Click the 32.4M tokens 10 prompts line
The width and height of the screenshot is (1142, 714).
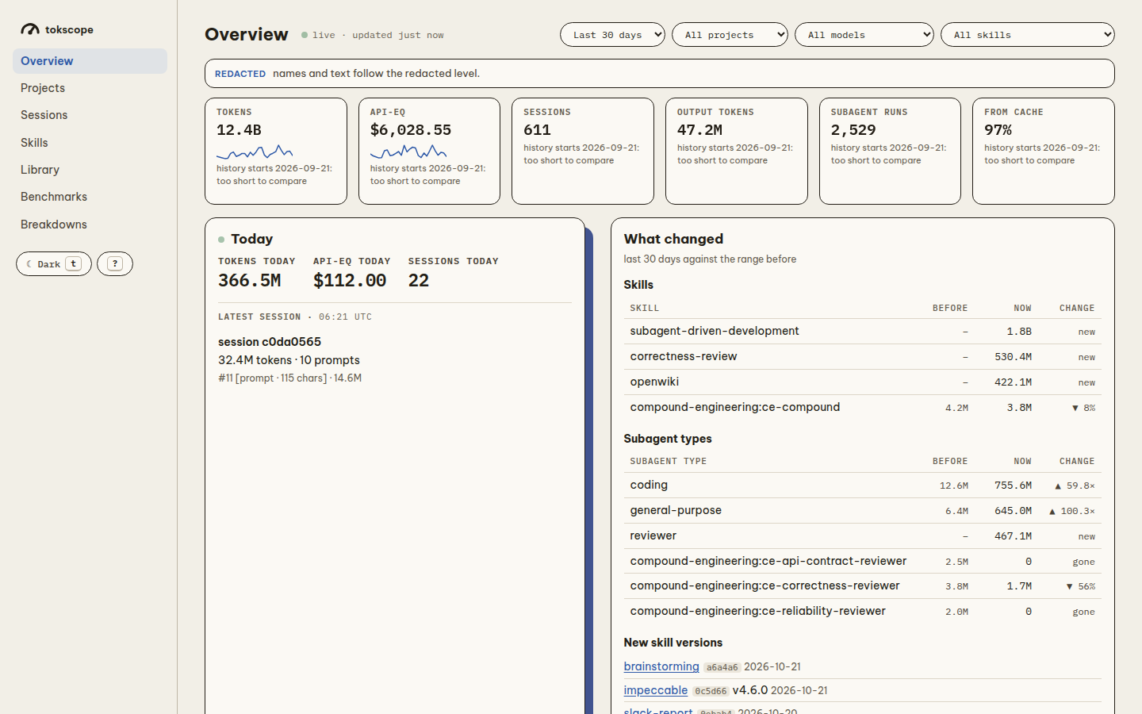(x=289, y=360)
